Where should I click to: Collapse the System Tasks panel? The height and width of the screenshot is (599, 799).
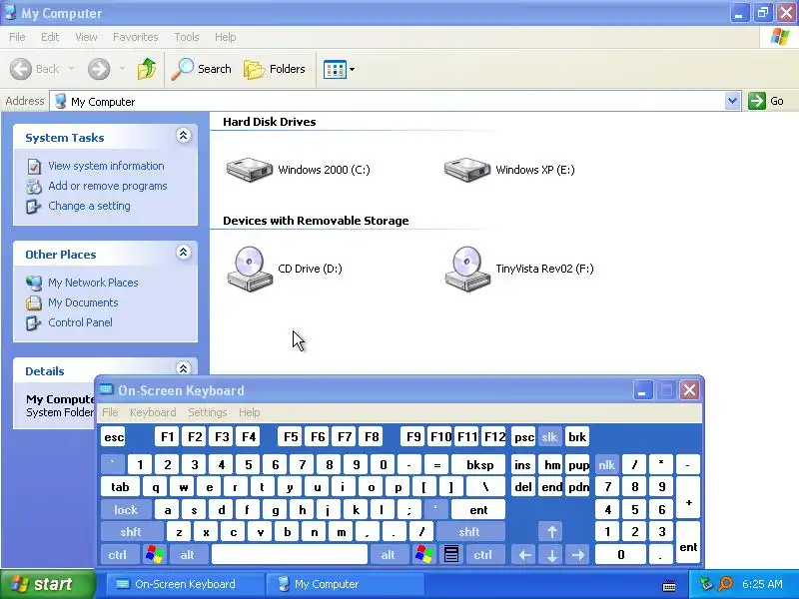click(x=184, y=136)
